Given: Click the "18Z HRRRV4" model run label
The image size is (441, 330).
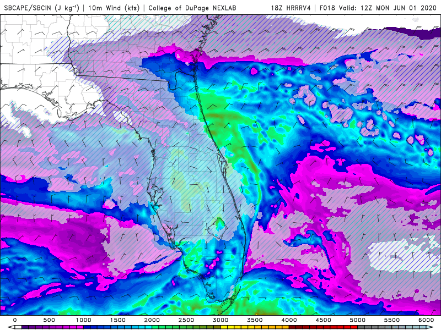Looking at the screenshot, I should click(291, 8).
